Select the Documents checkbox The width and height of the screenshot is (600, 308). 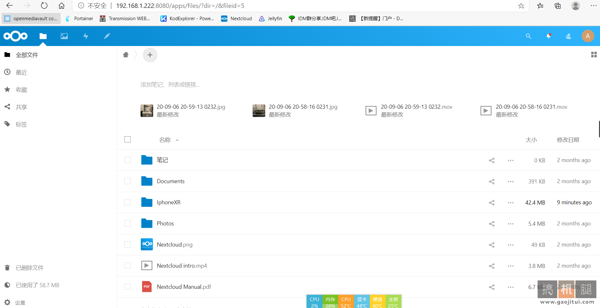coord(128,181)
